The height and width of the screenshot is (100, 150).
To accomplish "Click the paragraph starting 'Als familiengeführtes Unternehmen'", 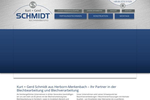I will [45, 97].
